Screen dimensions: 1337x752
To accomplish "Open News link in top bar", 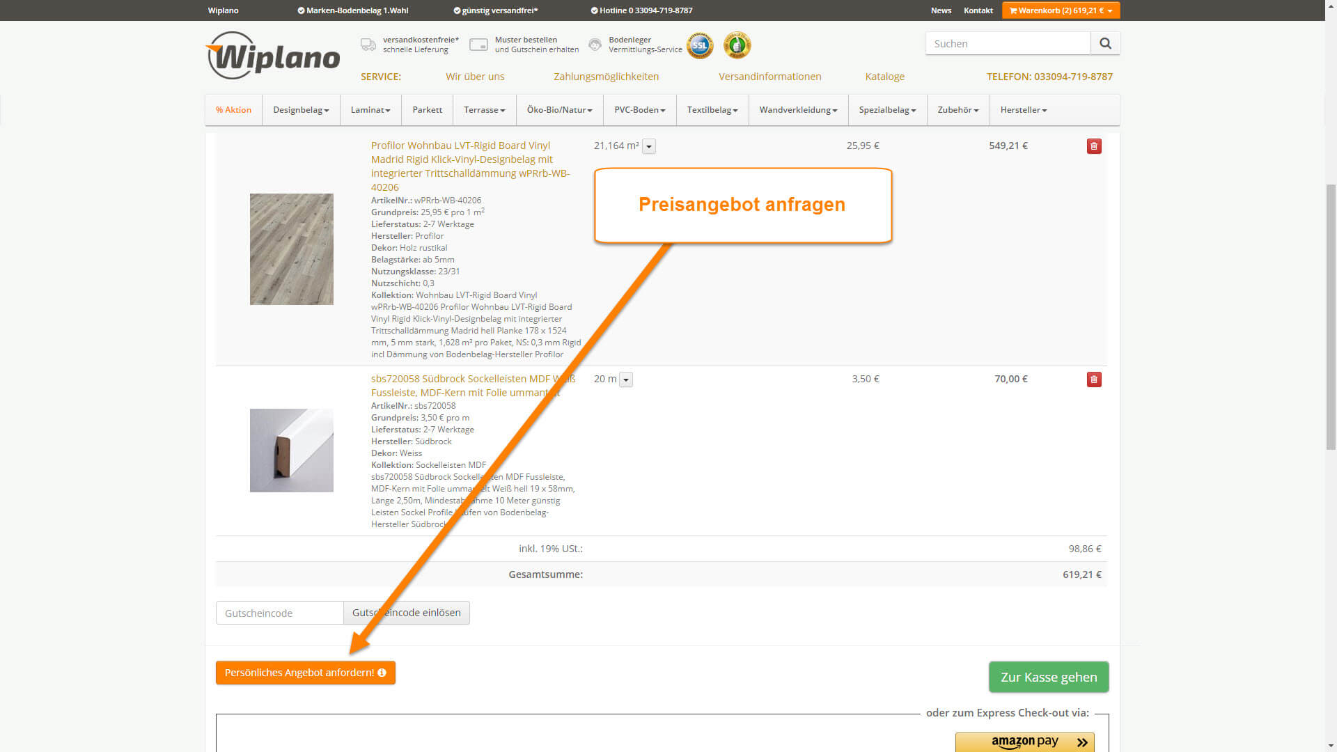I will 941,10.
